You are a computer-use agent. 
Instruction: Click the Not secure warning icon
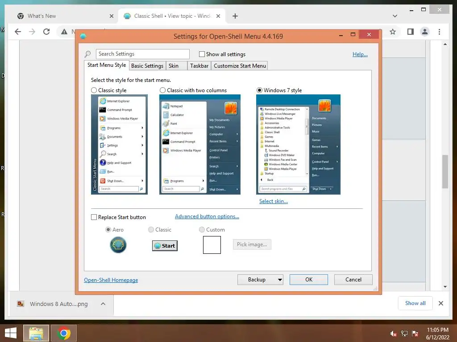[64, 32]
